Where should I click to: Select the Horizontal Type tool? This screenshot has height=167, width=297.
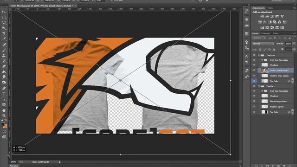(4, 94)
